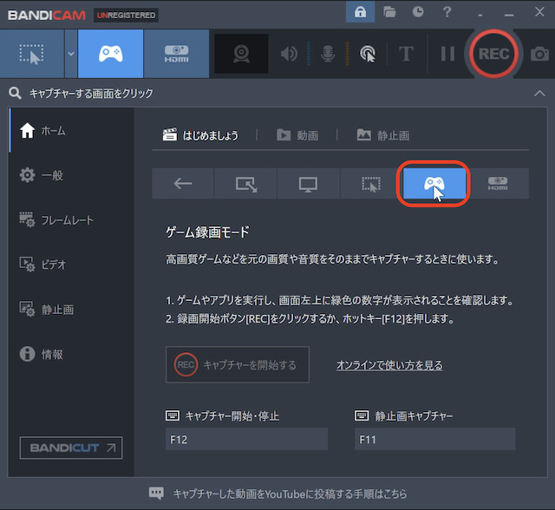The height and width of the screenshot is (510, 555).
Task: Open output folder icon in title bar
Action: click(x=389, y=12)
